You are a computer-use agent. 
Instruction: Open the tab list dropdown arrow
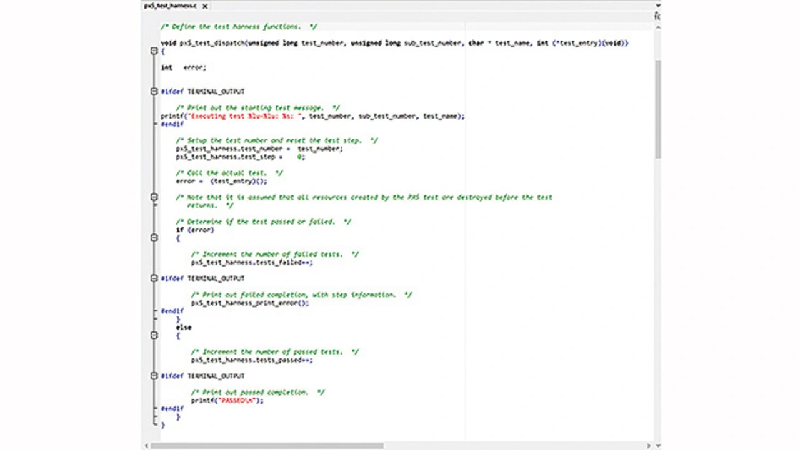tap(657, 6)
